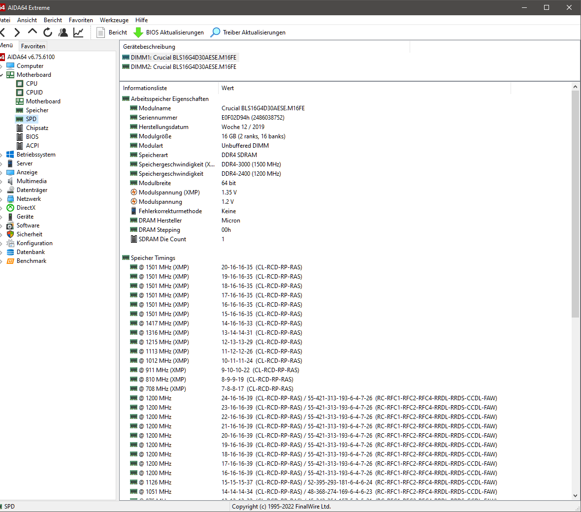Go forward with the right arrow toolbar icon
Image resolution: width=581 pixels, height=512 pixels.
point(17,32)
